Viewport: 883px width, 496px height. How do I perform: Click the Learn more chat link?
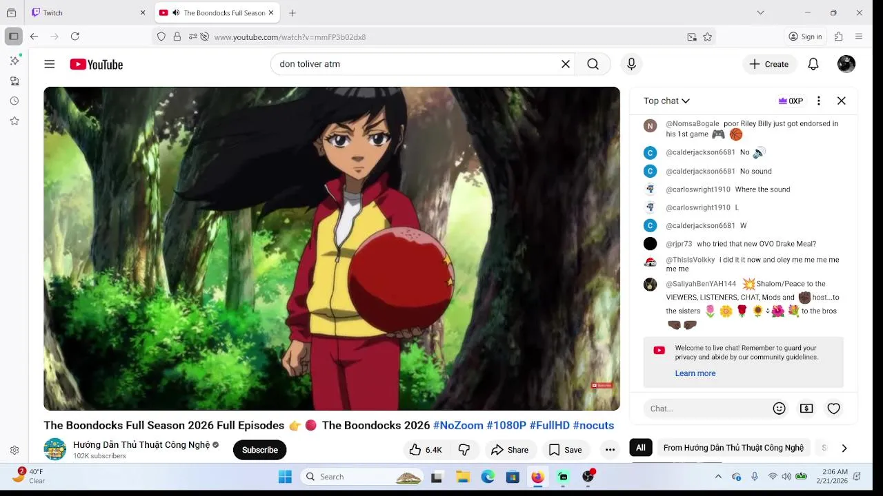coord(695,373)
